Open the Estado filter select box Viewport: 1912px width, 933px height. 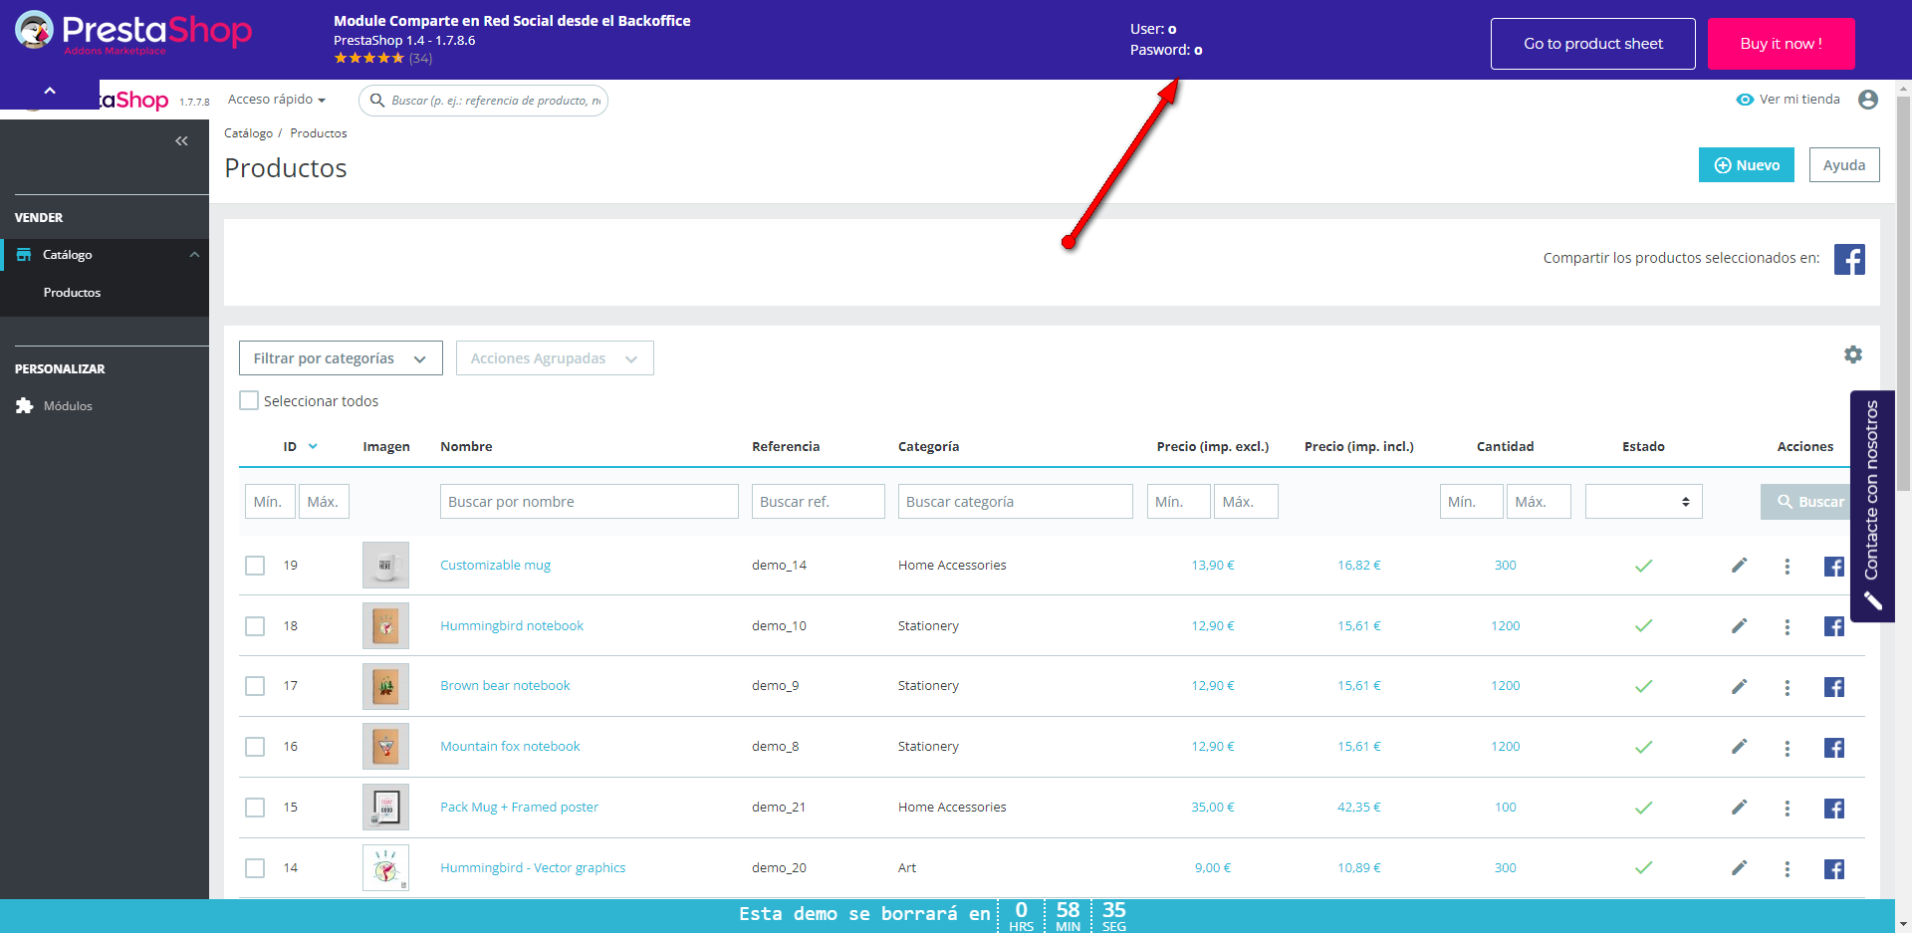(x=1643, y=502)
